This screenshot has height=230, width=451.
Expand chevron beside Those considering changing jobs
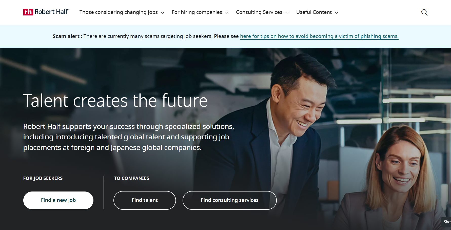(163, 13)
